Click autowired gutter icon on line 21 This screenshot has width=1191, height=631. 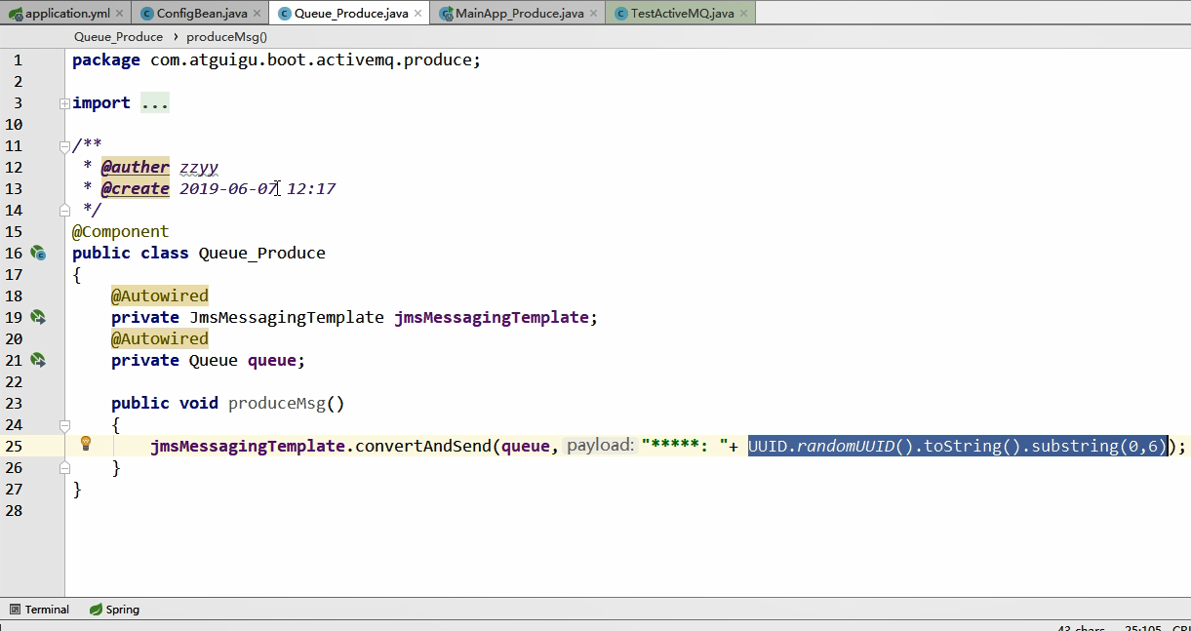38,360
